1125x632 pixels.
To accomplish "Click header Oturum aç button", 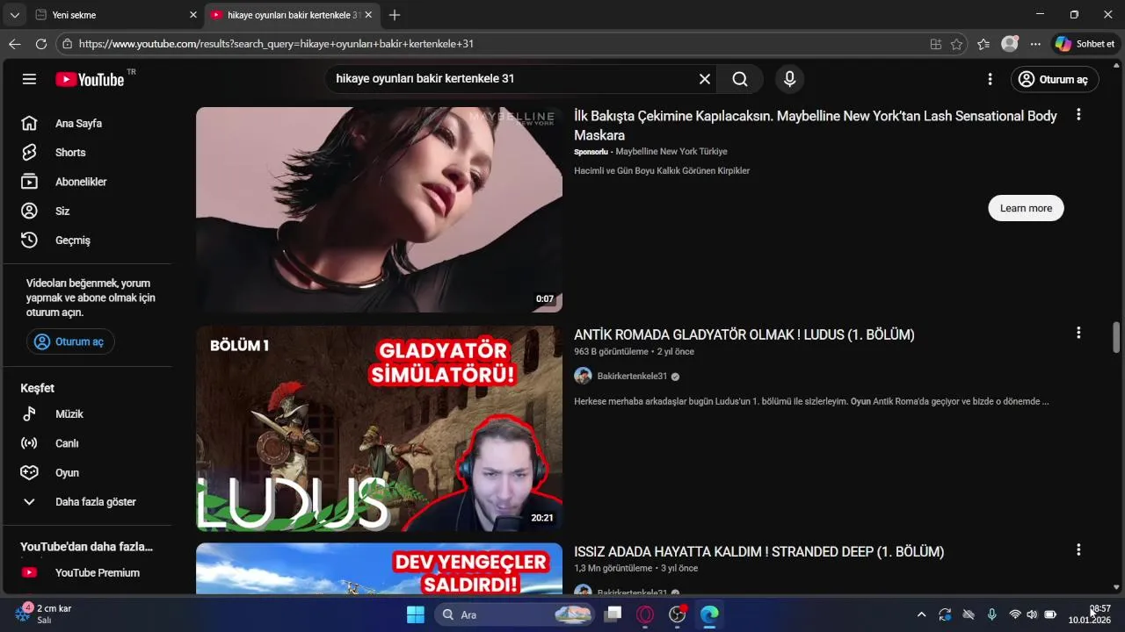I will [1055, 79].
